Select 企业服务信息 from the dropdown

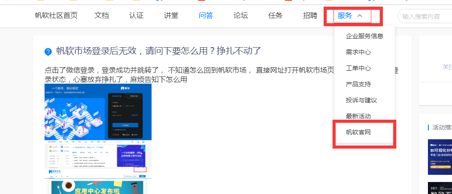click(x=364, y=36)
